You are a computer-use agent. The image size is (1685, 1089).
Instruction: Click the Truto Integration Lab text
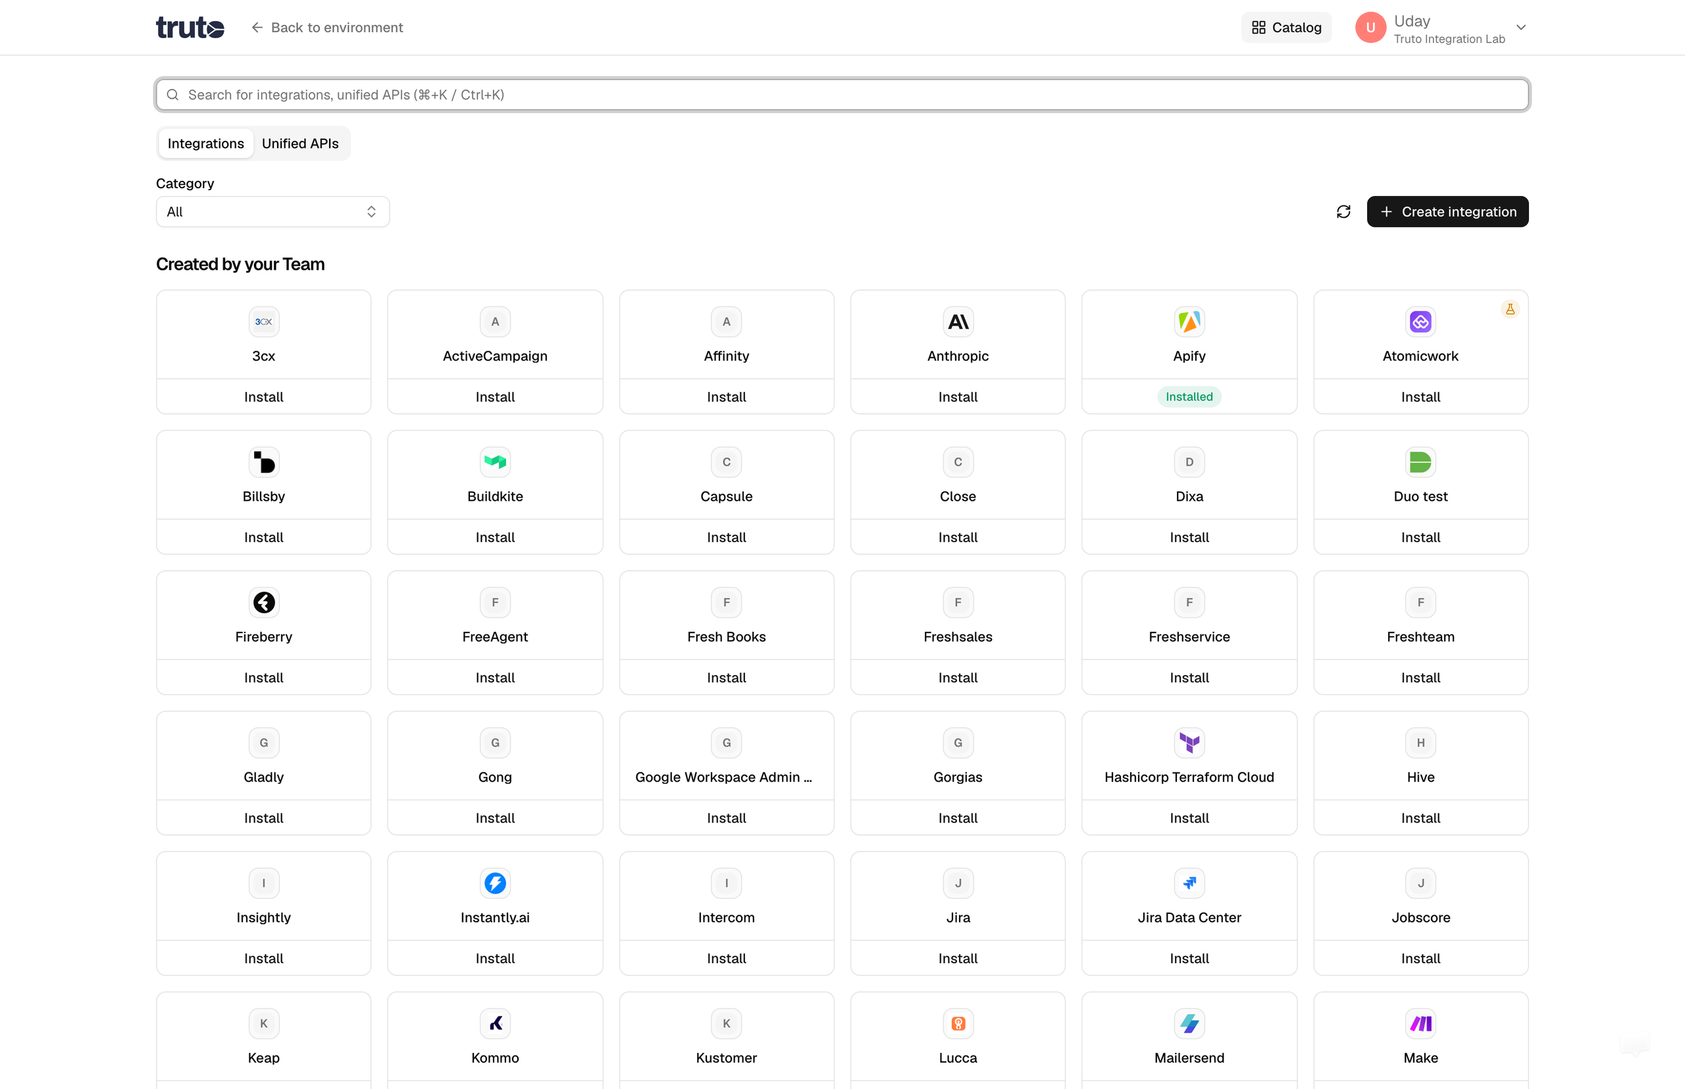[x=1449, y=39]
